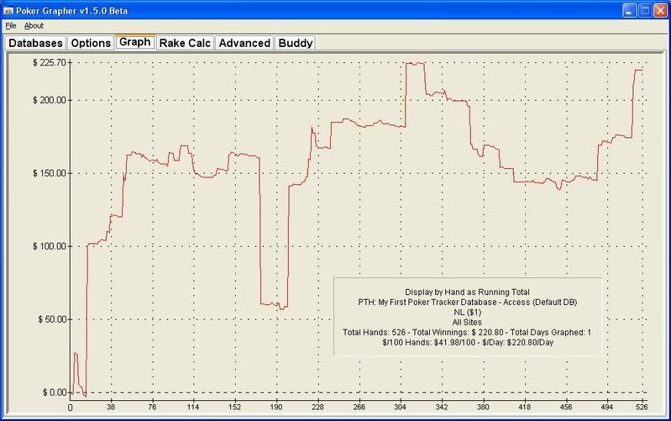Open the About menu
Image resolution: width=671 pixels, height=421 pixels.
click(34, 26)
